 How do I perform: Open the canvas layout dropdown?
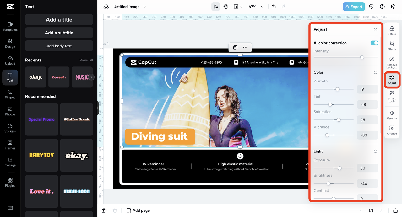(x=238, y=7)
